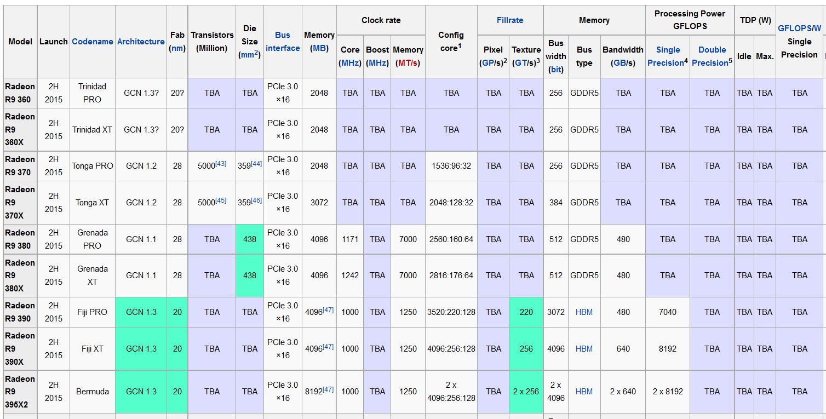This screenshot has width=826, height=419.
Task: Click bandwidth value 2 x 640
Action: pos(623,392)
